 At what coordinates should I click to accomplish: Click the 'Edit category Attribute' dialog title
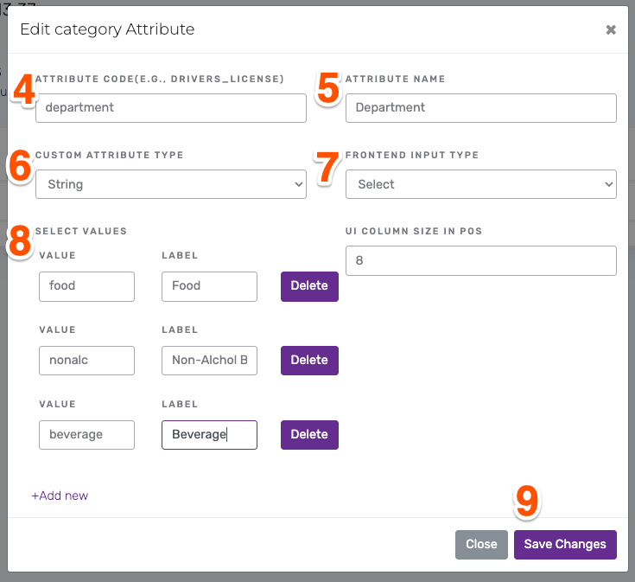(x=107, y=30)
